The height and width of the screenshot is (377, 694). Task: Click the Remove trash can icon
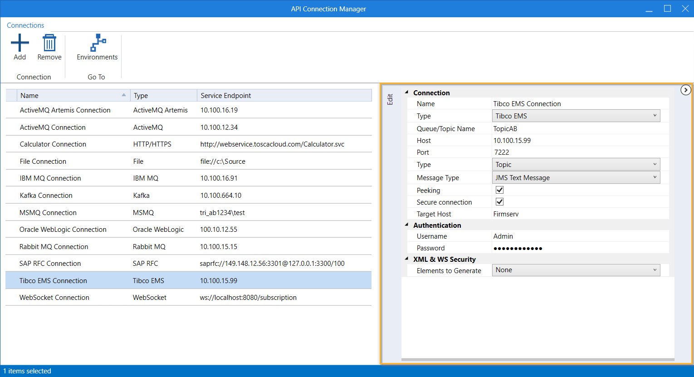point(49,43)
